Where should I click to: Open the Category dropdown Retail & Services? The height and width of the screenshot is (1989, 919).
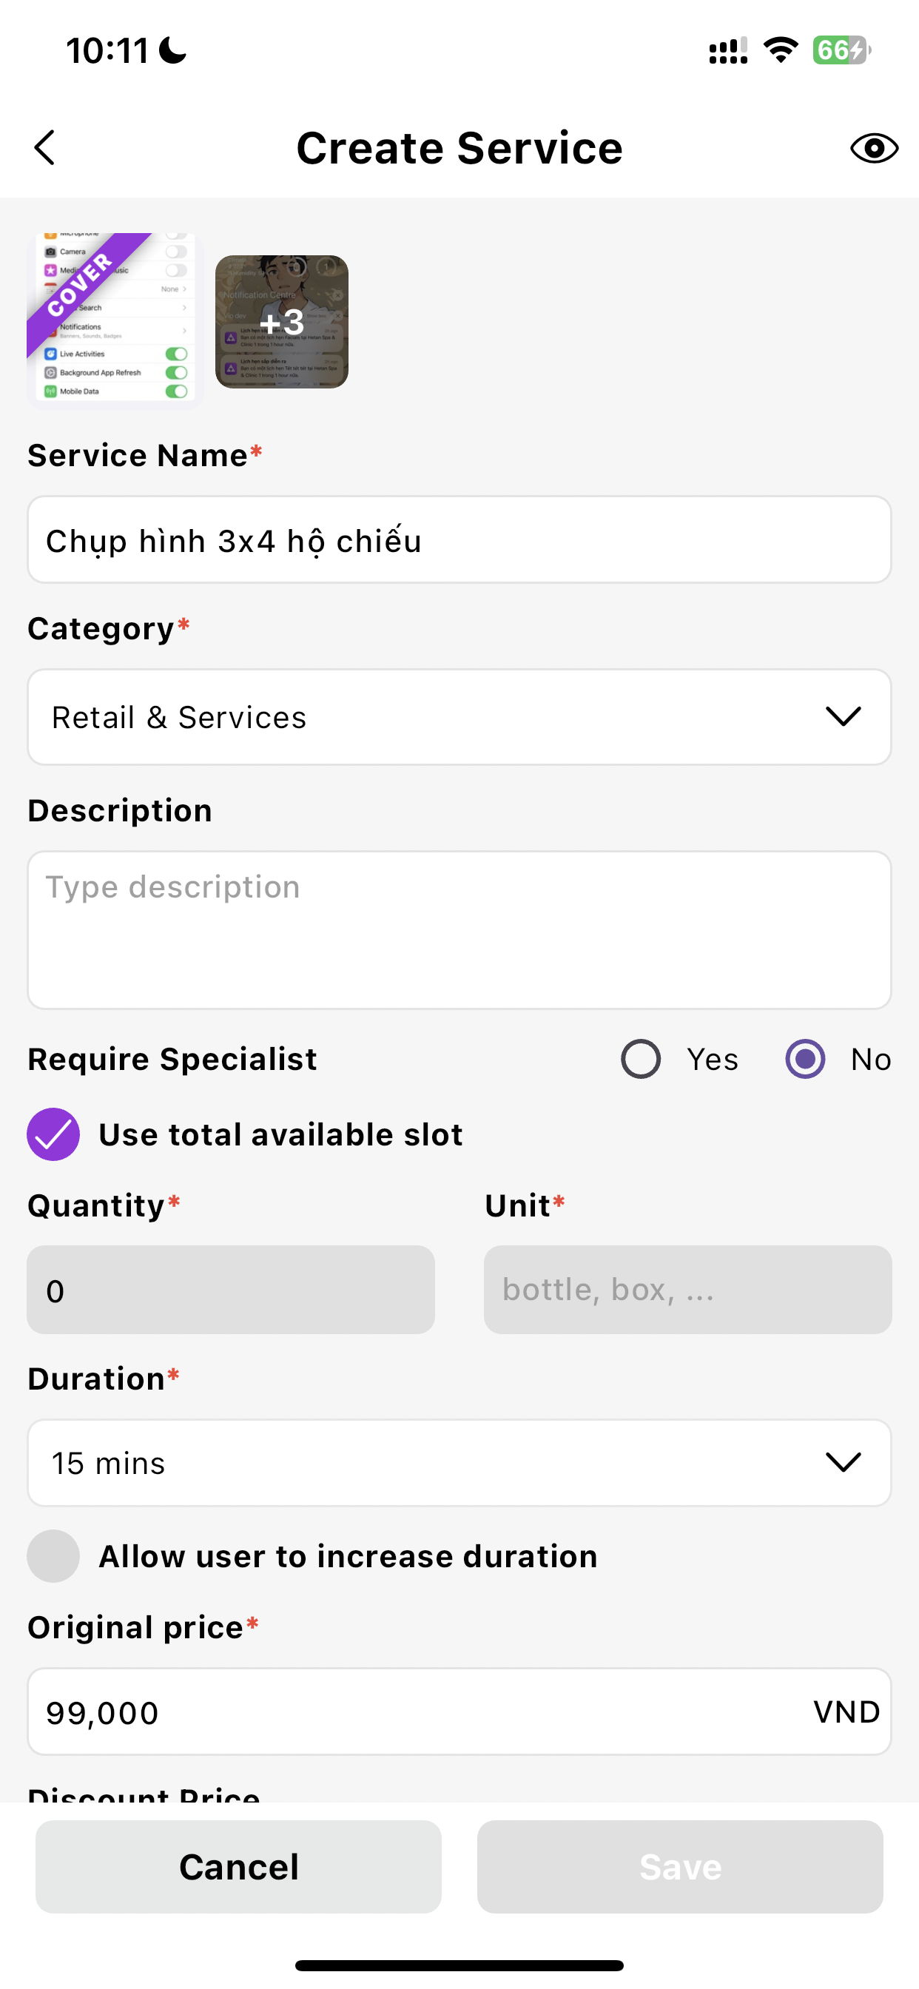tap(459, 717)
